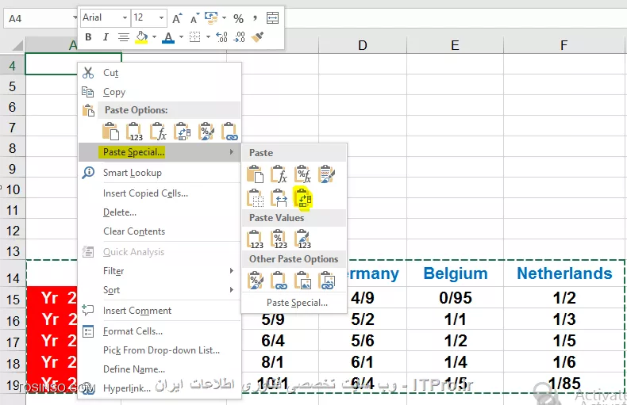Choose Insert Comment menu item
Image resolution: width=627 pixels, height=405 pixels.
tap(160, 311)
